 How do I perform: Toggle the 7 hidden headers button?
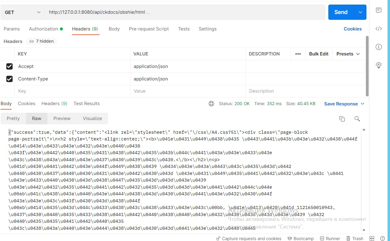[41, 41]
